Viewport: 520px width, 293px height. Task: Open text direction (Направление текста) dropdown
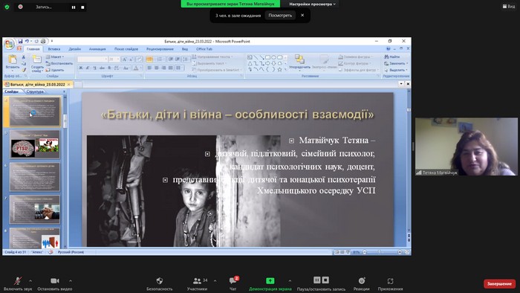212,57
